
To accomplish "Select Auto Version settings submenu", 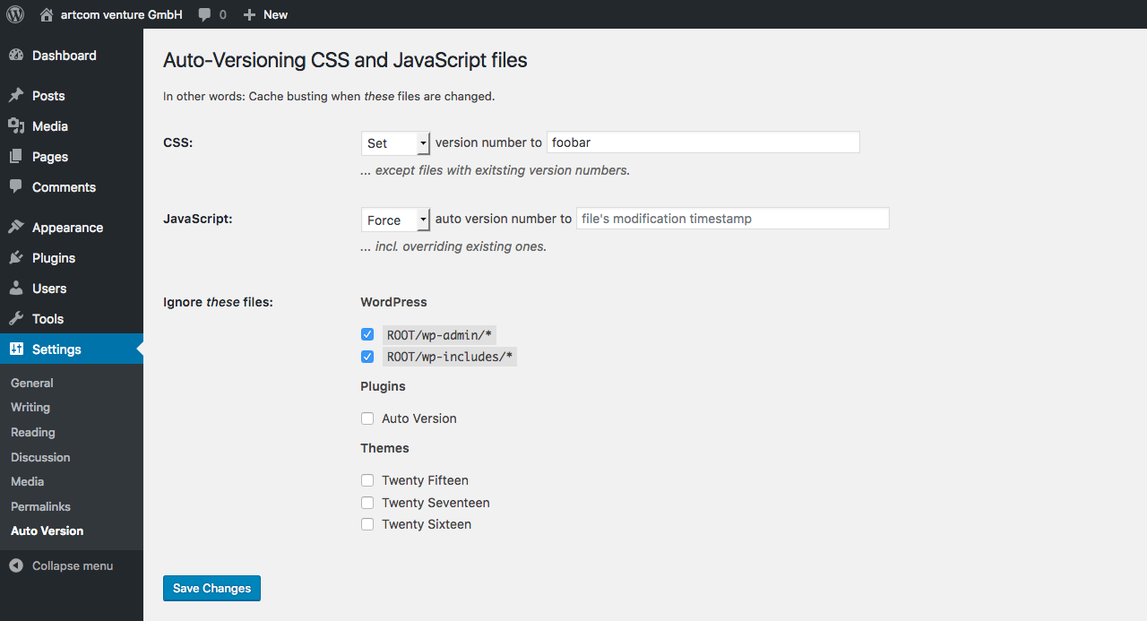I will pos(47,530).
